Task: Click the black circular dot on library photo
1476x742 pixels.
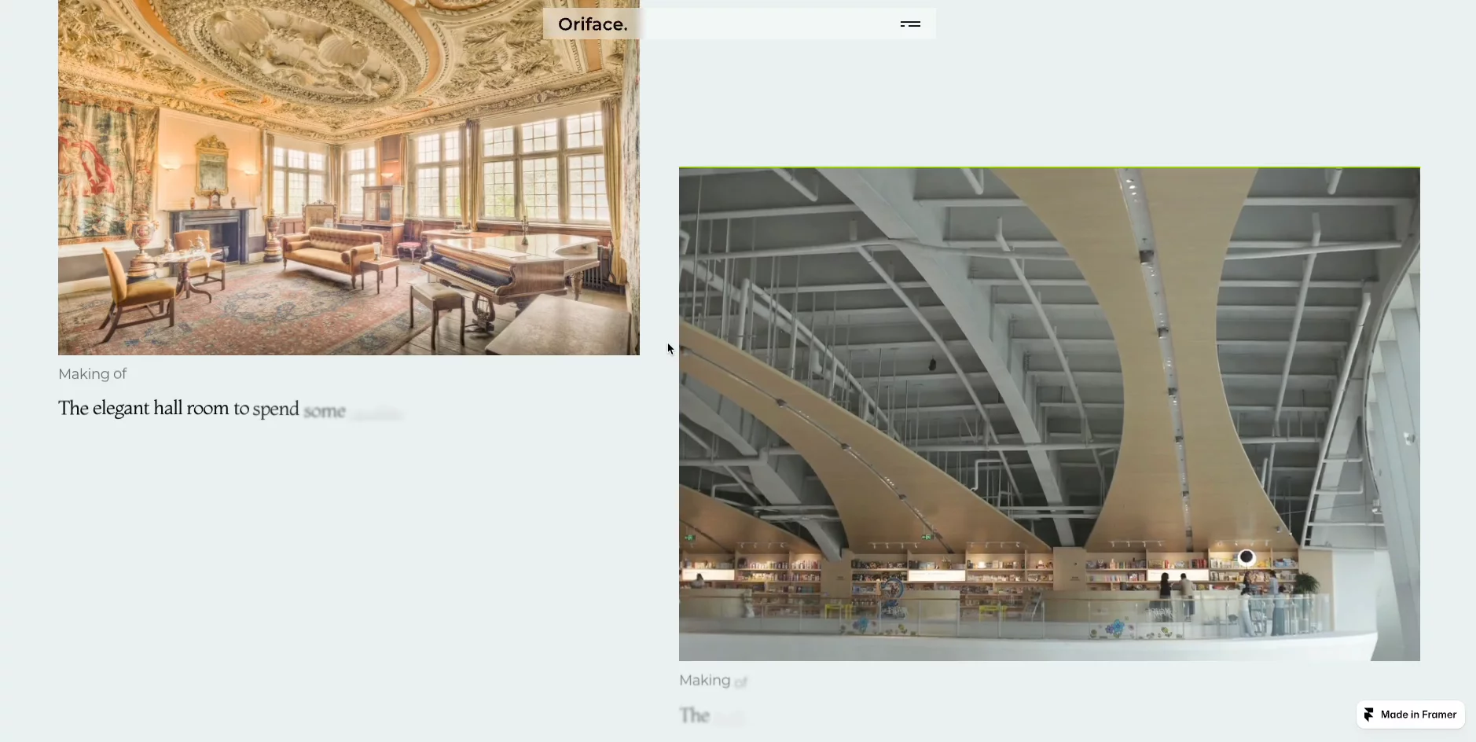Action: click(1247, 557)
